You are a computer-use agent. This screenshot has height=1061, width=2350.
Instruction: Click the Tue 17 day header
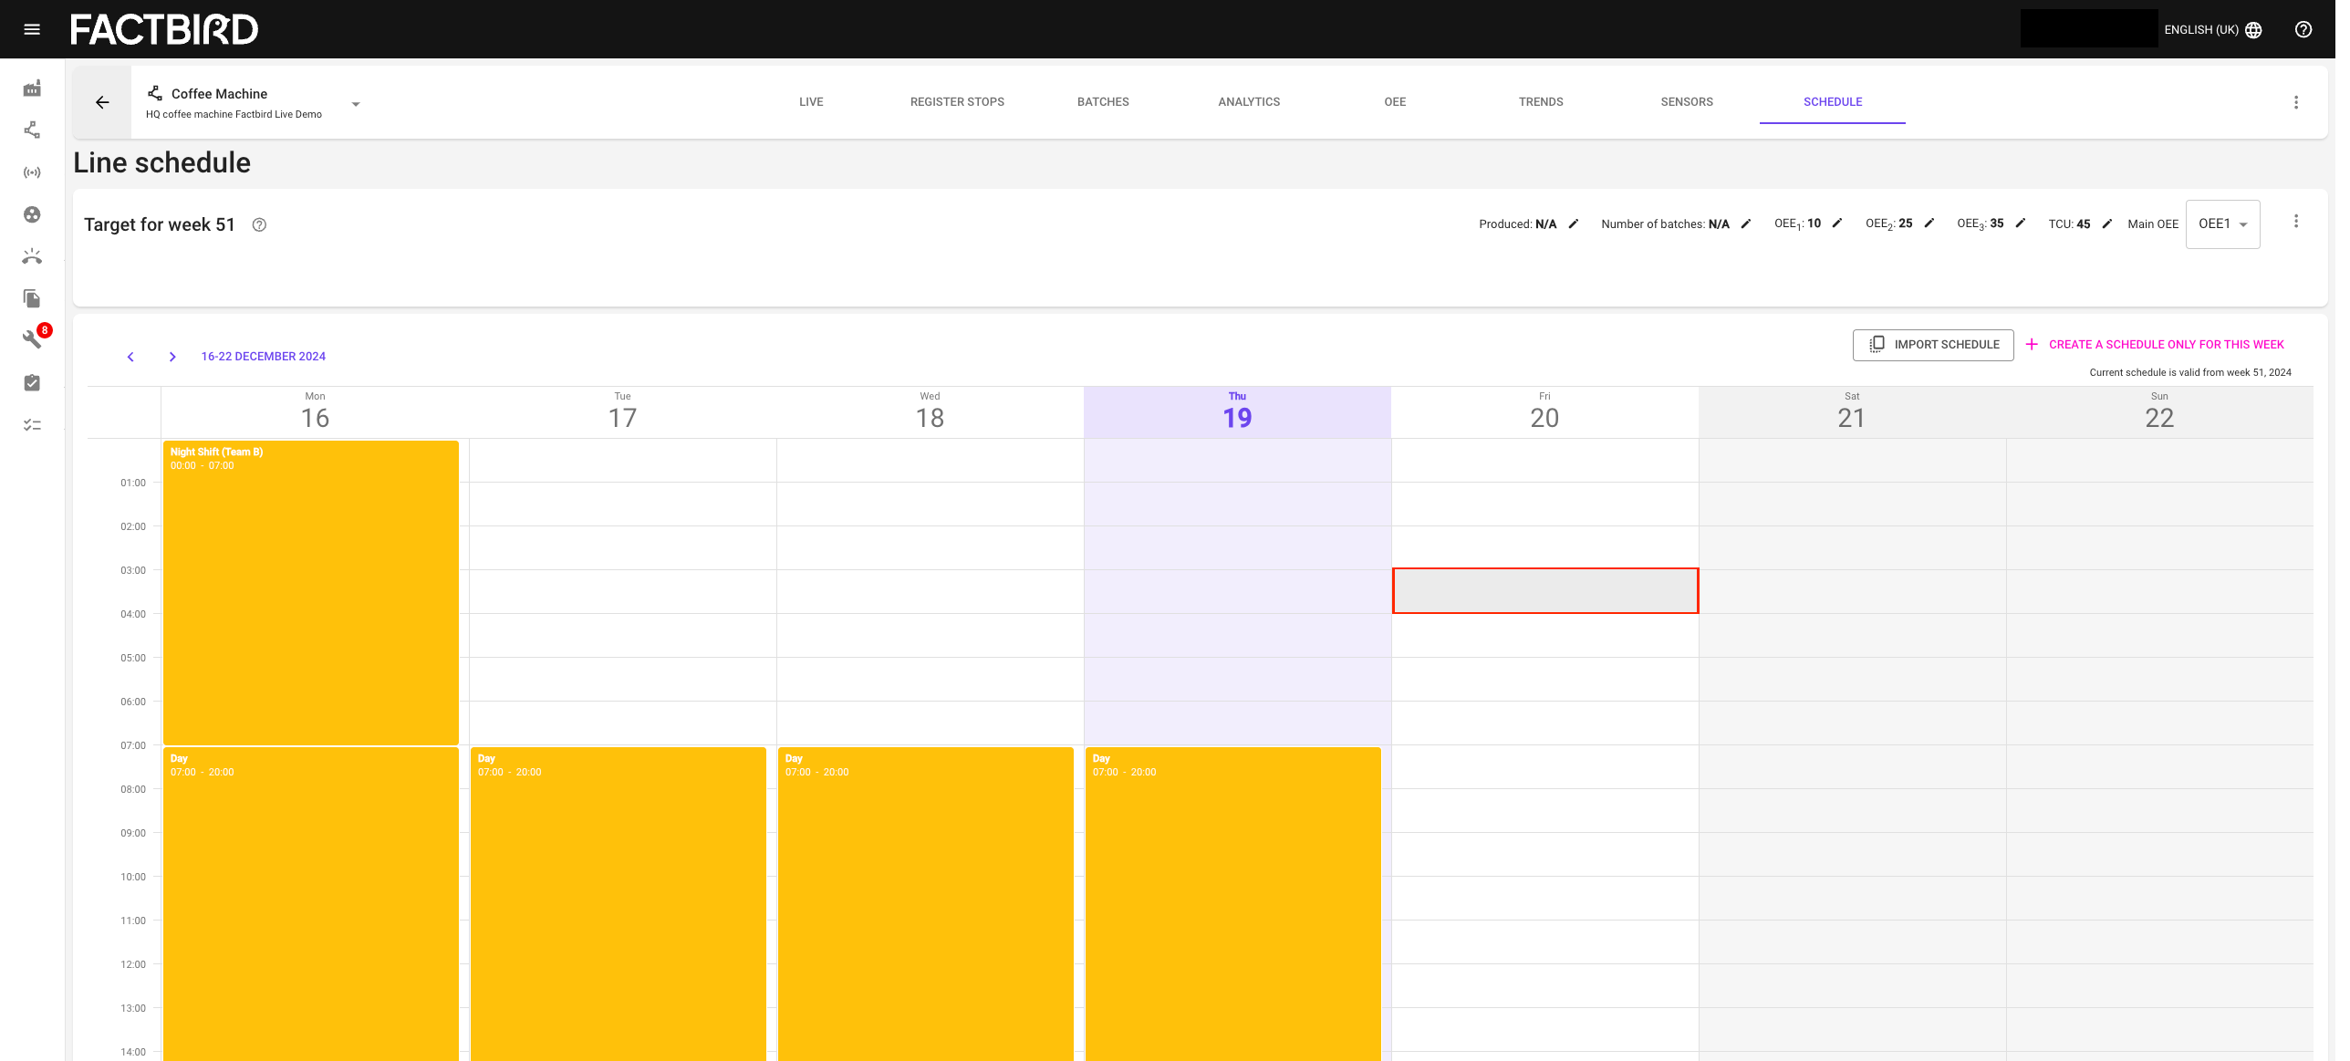tap(622, 411)
